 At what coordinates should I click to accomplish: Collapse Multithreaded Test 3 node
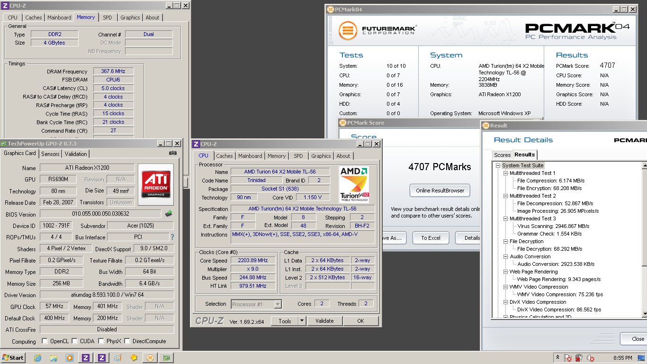coord(505,218)
